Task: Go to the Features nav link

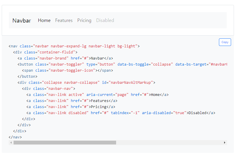Action: pos(64,20)
